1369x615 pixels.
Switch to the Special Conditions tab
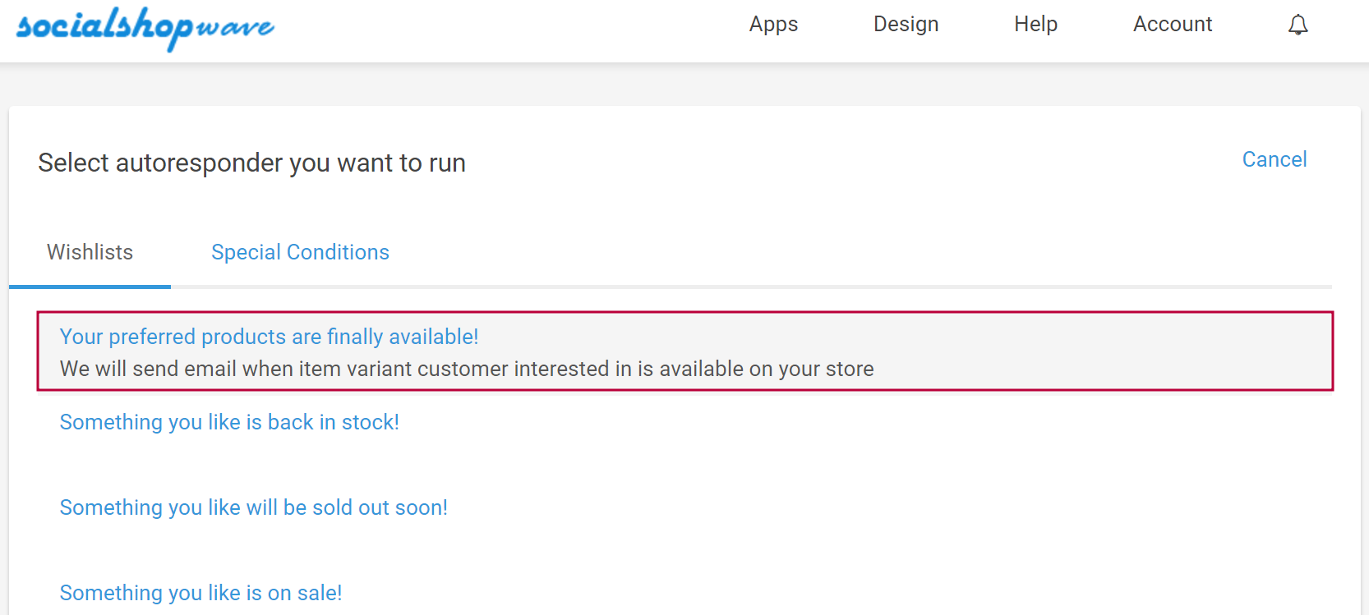pyautogui.click(x=300, y=252)
